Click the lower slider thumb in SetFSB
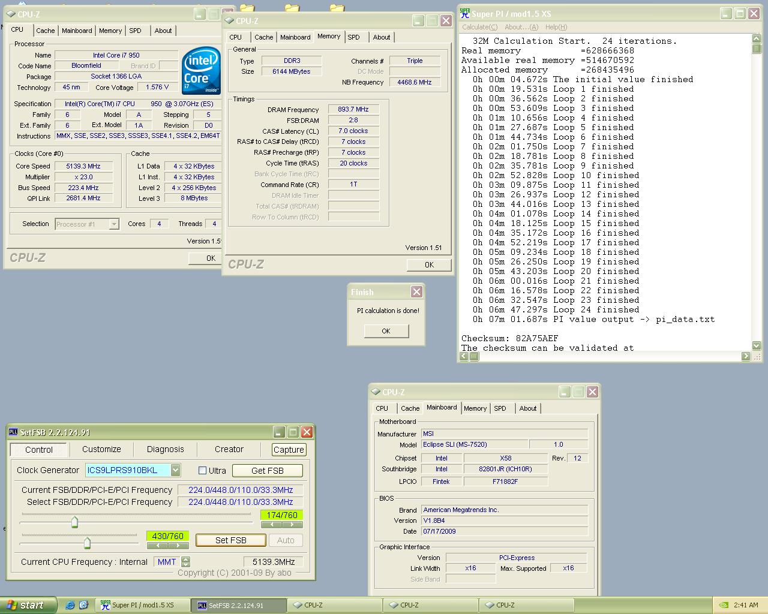Image resolution: width=768 pixels, height=614 pixels. click(x=87, y=543)
